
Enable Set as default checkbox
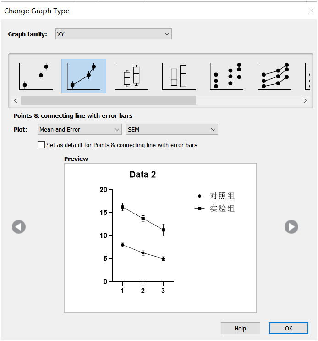click(x=41, y=145)
